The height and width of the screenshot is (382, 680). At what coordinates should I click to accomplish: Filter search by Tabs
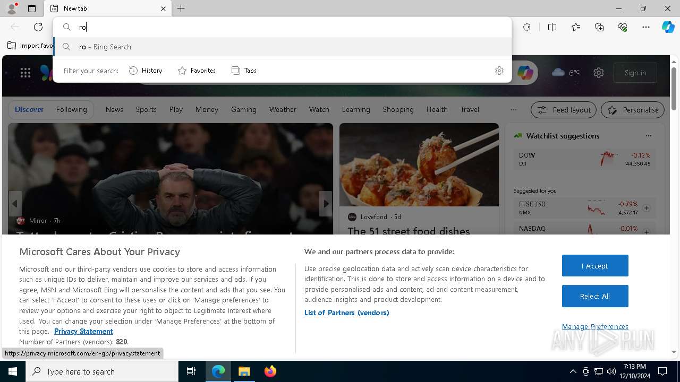[x=244, y=71]
